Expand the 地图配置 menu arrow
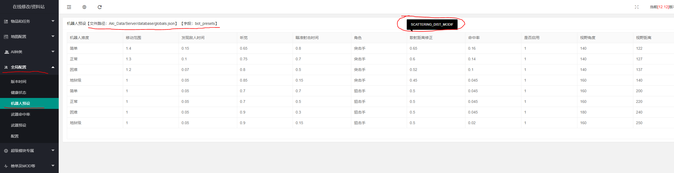 [x=53, y=36]
